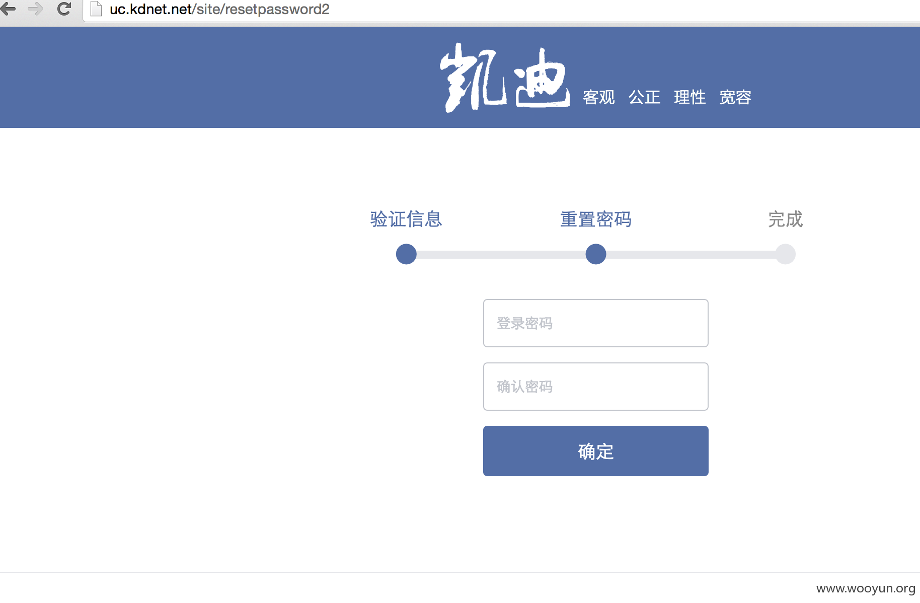Click the 公正 slogan text in header
Viewport: 920px width, 603px height.
tap(644, 97)
